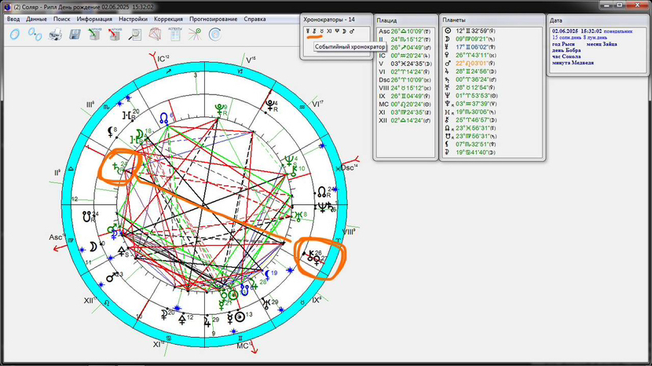Open the single chart circle tool
The width and height of the screenshot is (652, 366).
pos(15,35)
